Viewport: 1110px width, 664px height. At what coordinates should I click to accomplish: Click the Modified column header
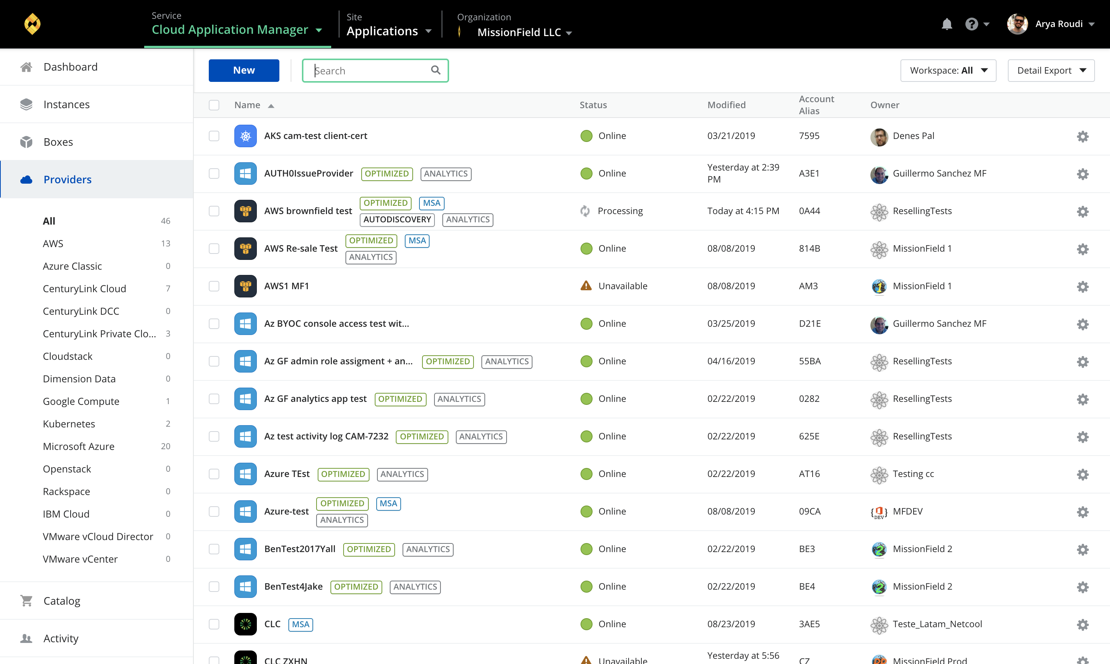[726, 105]
